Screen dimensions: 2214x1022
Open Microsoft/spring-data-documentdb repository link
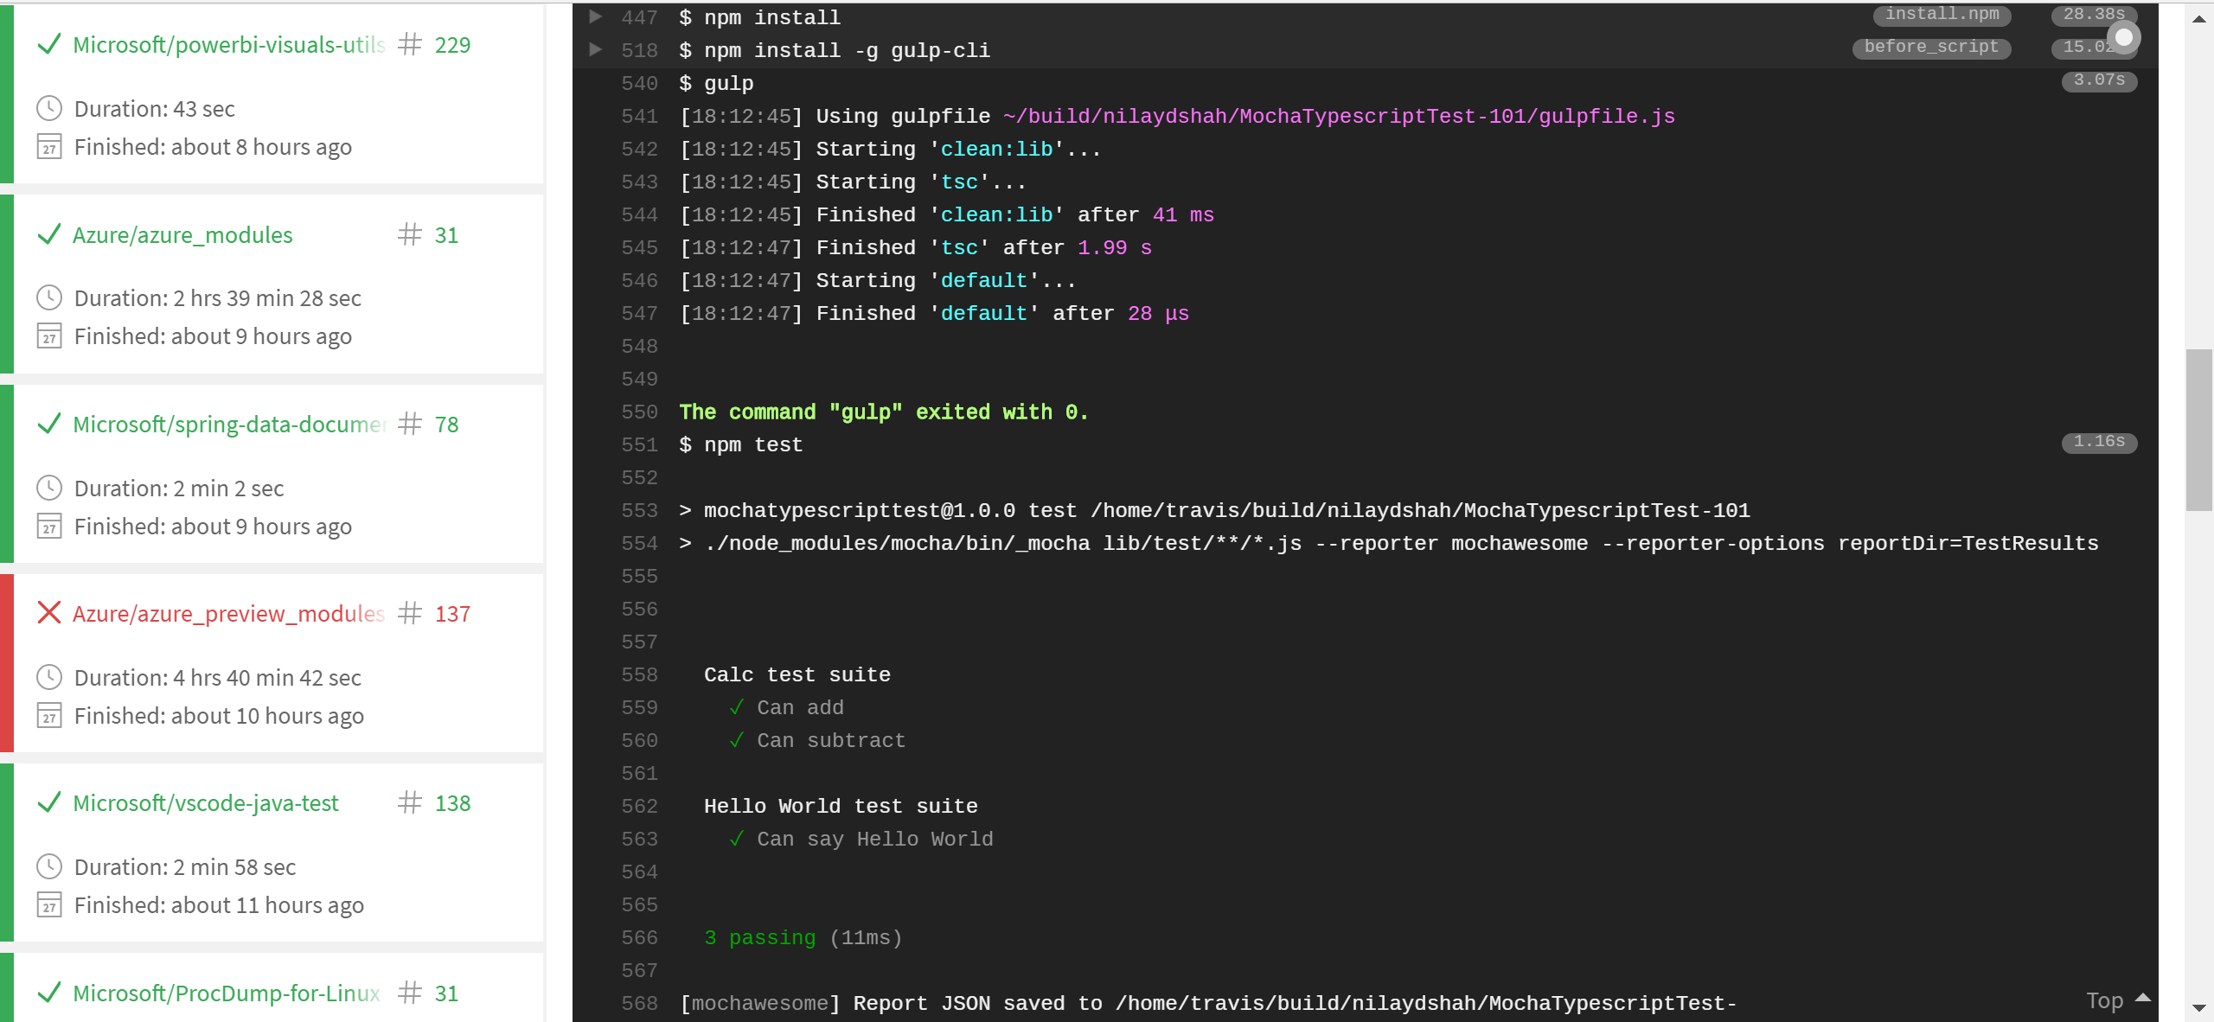pyautogui.click(x=229, y=425)
